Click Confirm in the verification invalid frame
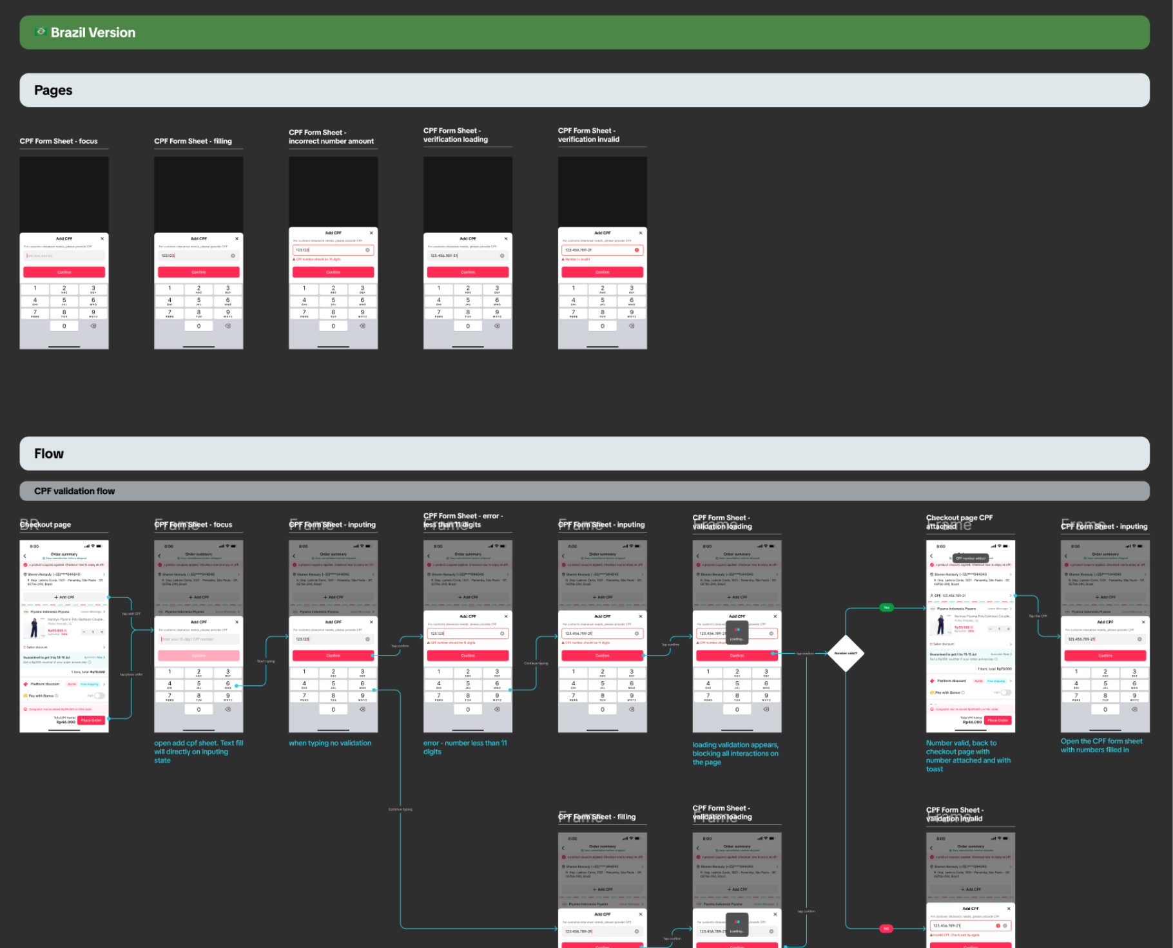Viewport: 1173px width, 948px height. [603, 272]
